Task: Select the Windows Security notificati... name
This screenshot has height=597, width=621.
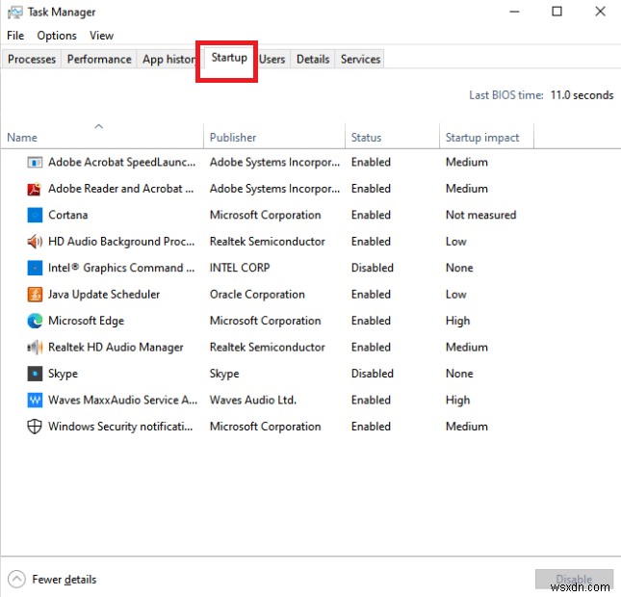Action: pos(120,427)
